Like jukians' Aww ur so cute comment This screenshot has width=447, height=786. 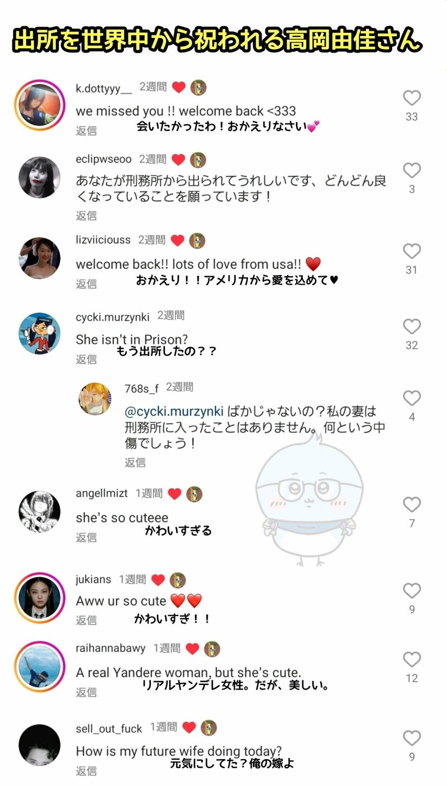tap(412, 591)
